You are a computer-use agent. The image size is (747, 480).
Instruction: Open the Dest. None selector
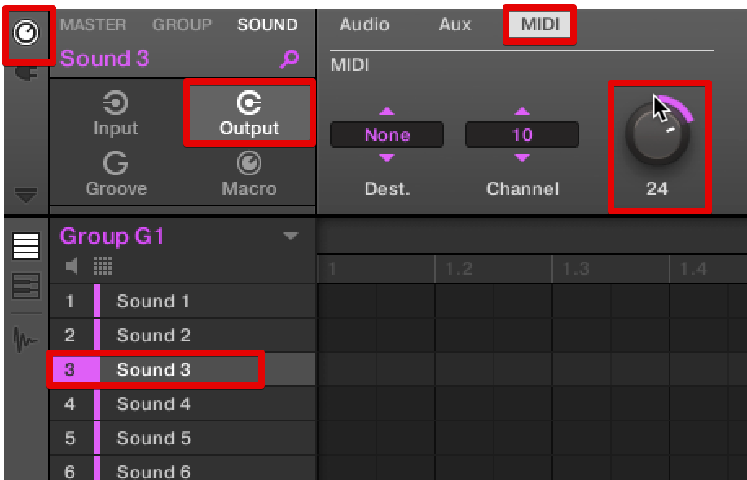click(387, 134)
